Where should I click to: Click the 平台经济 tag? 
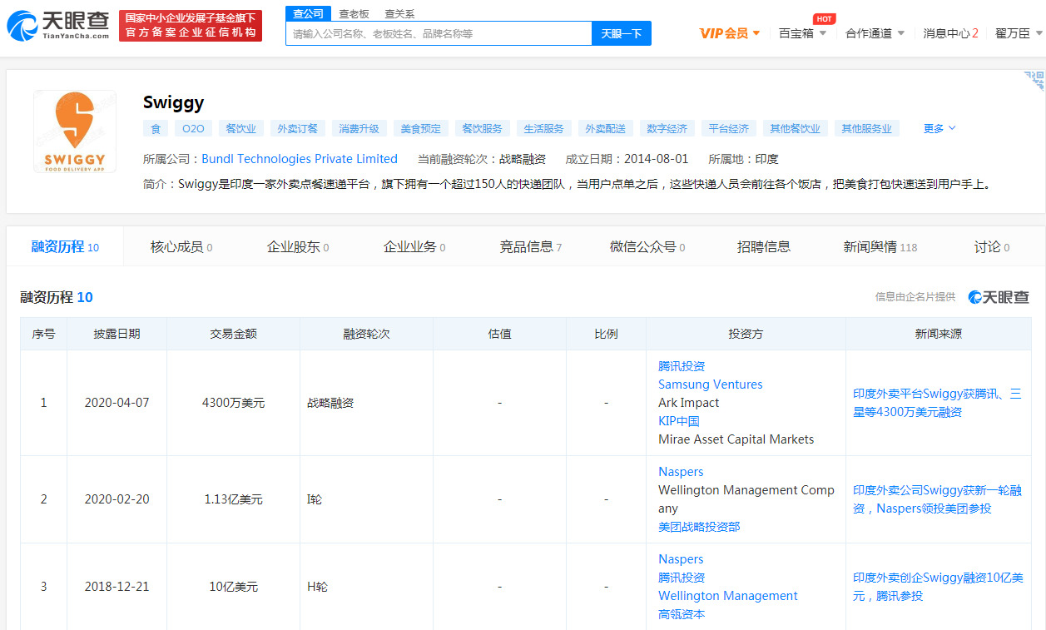(x=729, y=128)
